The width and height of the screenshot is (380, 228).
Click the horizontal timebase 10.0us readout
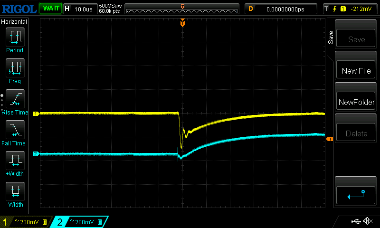(84, 9)
